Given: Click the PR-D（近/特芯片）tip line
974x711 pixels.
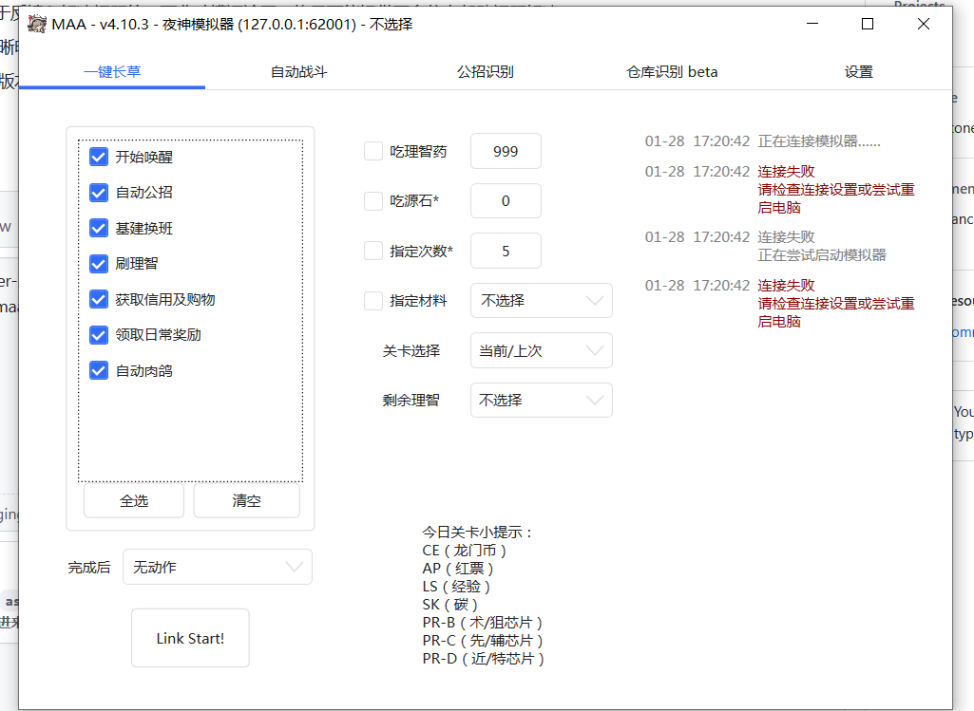Looking at the screenshot, I should 484,658.
